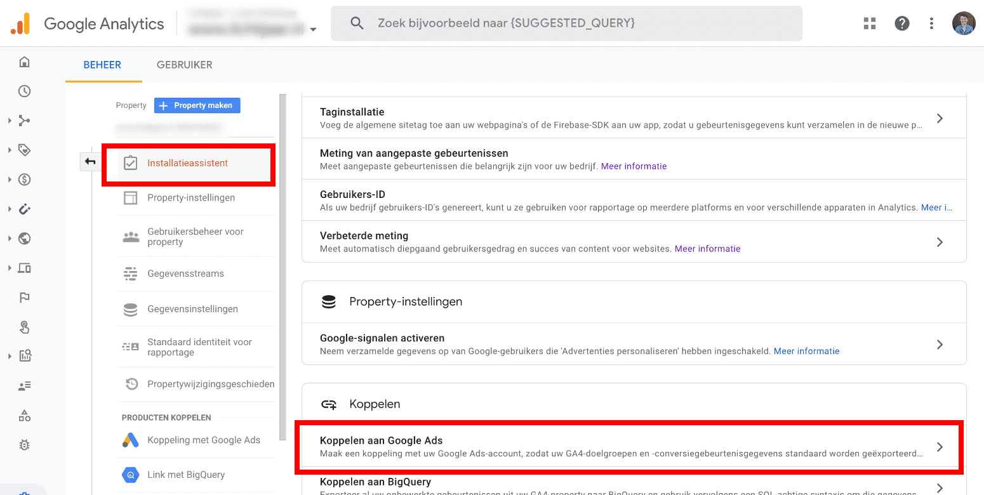Open the user account avatar
This screenshot has width=984, height=495.
(964, 23)
